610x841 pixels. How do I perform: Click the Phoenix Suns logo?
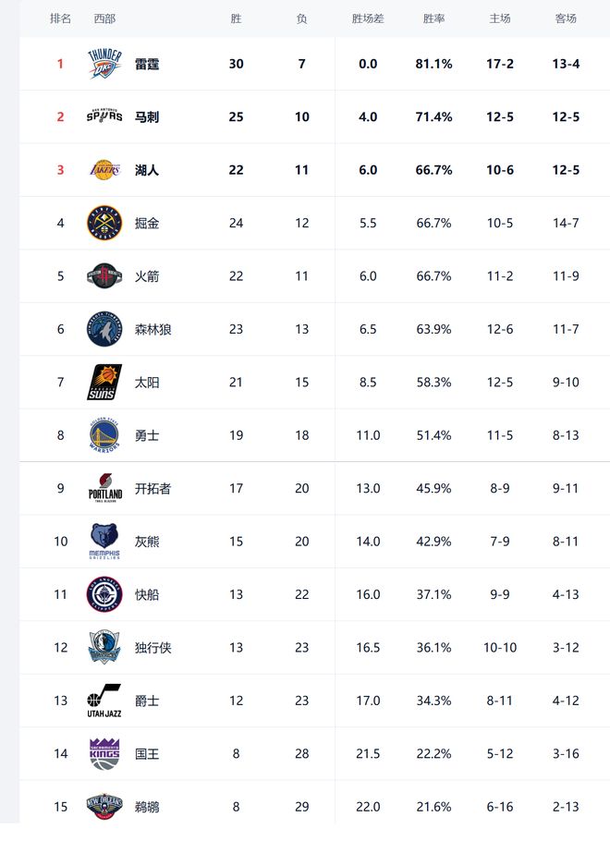click(104, 382)
